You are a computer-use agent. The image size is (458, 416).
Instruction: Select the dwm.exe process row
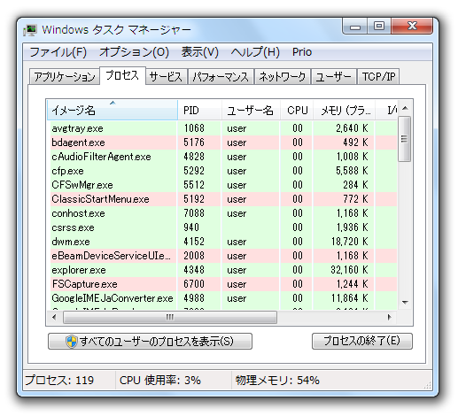[x=223, y=242]
